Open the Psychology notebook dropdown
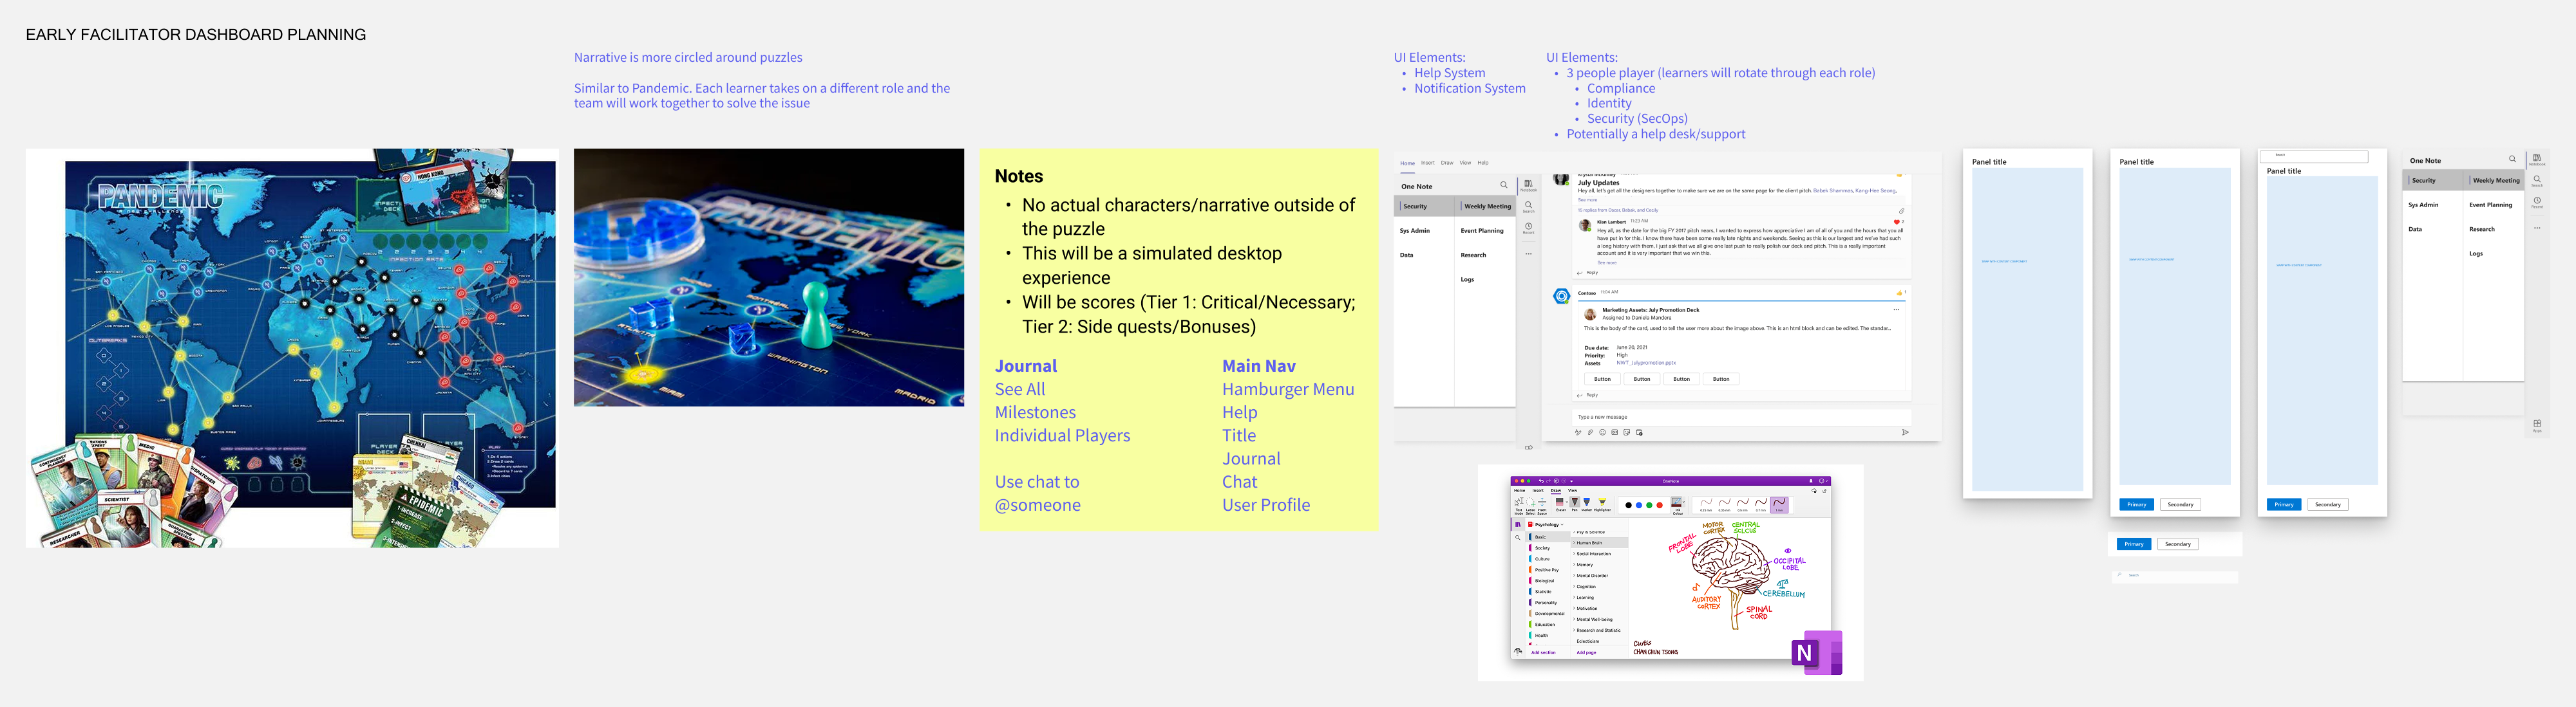The image size is (2576, 707). coord(1562,525)
